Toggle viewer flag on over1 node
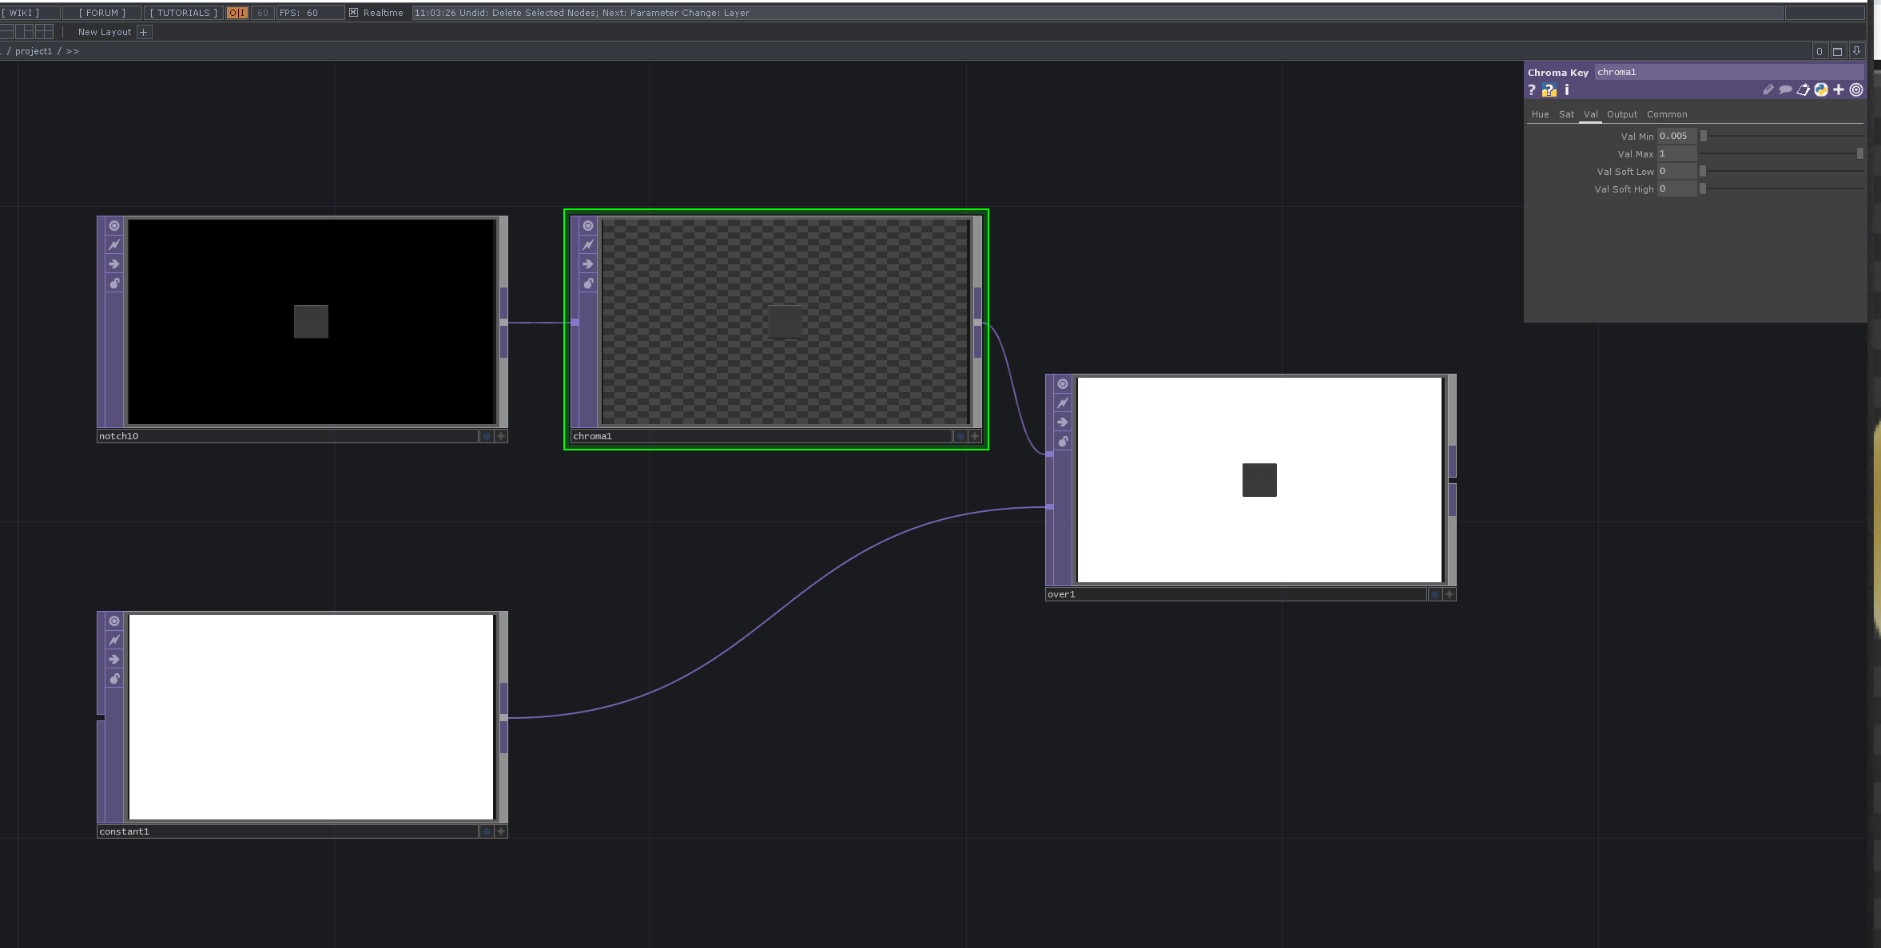 point(1063,384)
